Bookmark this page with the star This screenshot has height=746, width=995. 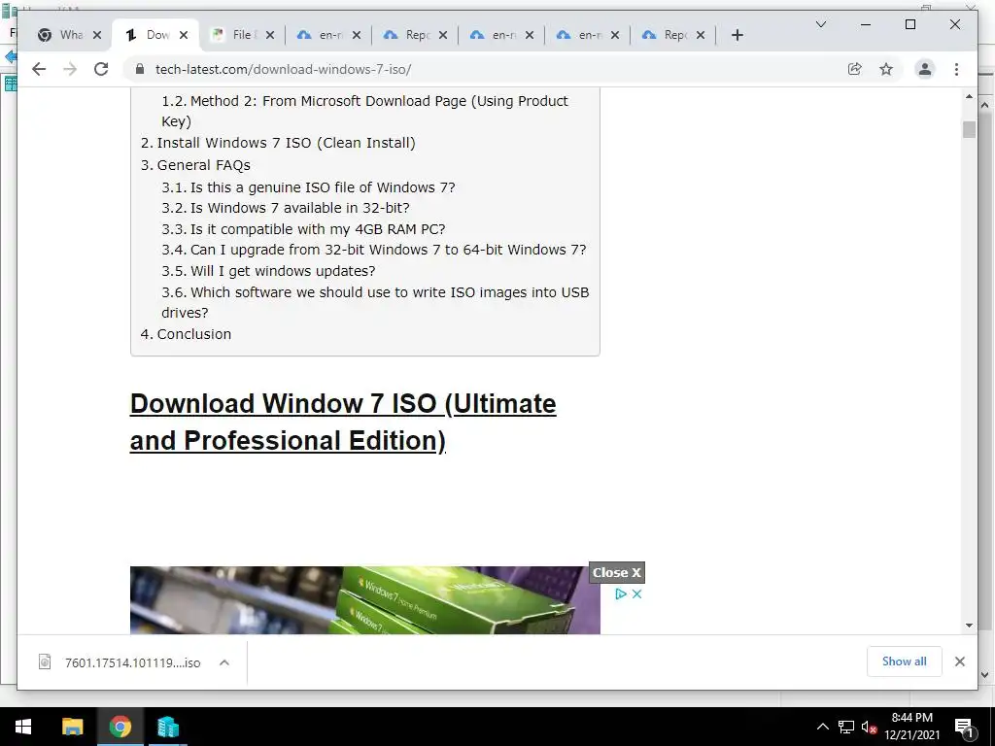tap(886, 69)
